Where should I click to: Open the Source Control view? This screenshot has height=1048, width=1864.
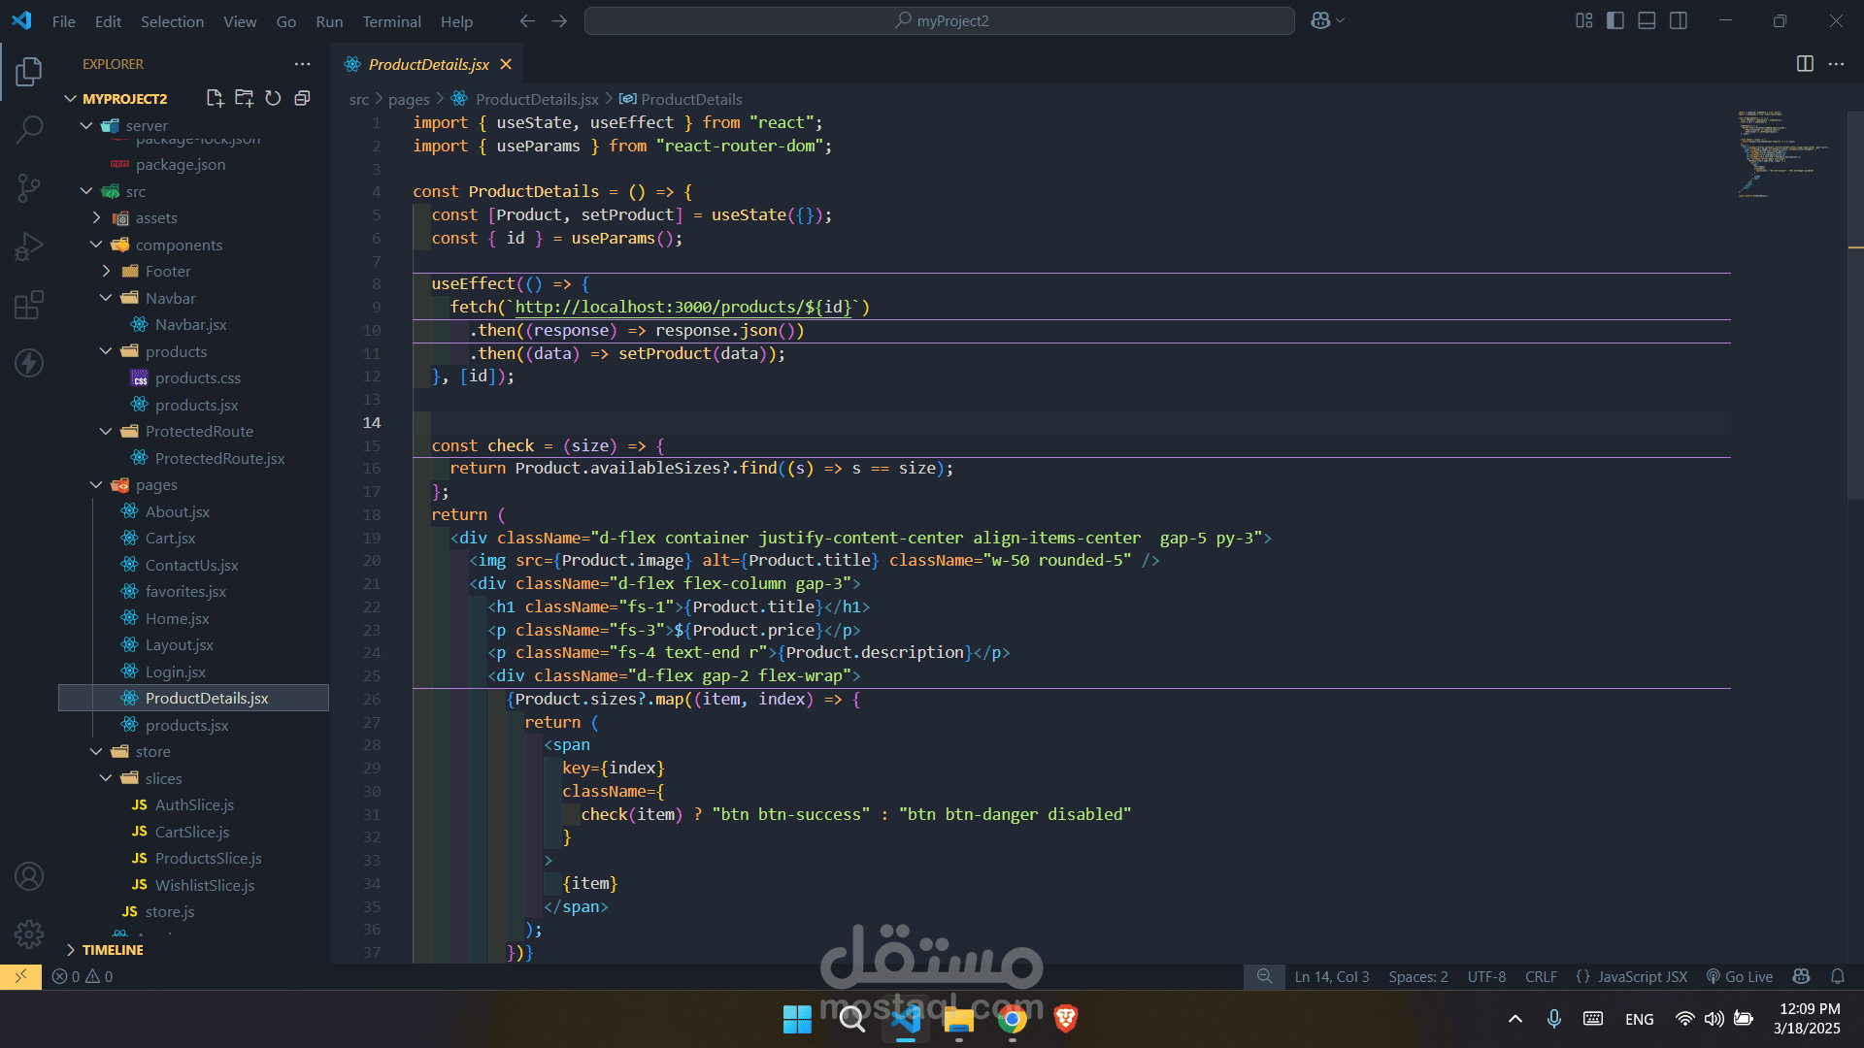pyautogui.click(x=29, y=187)
